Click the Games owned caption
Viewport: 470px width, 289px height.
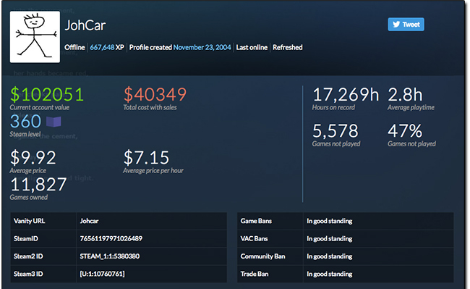pos(28,197)
